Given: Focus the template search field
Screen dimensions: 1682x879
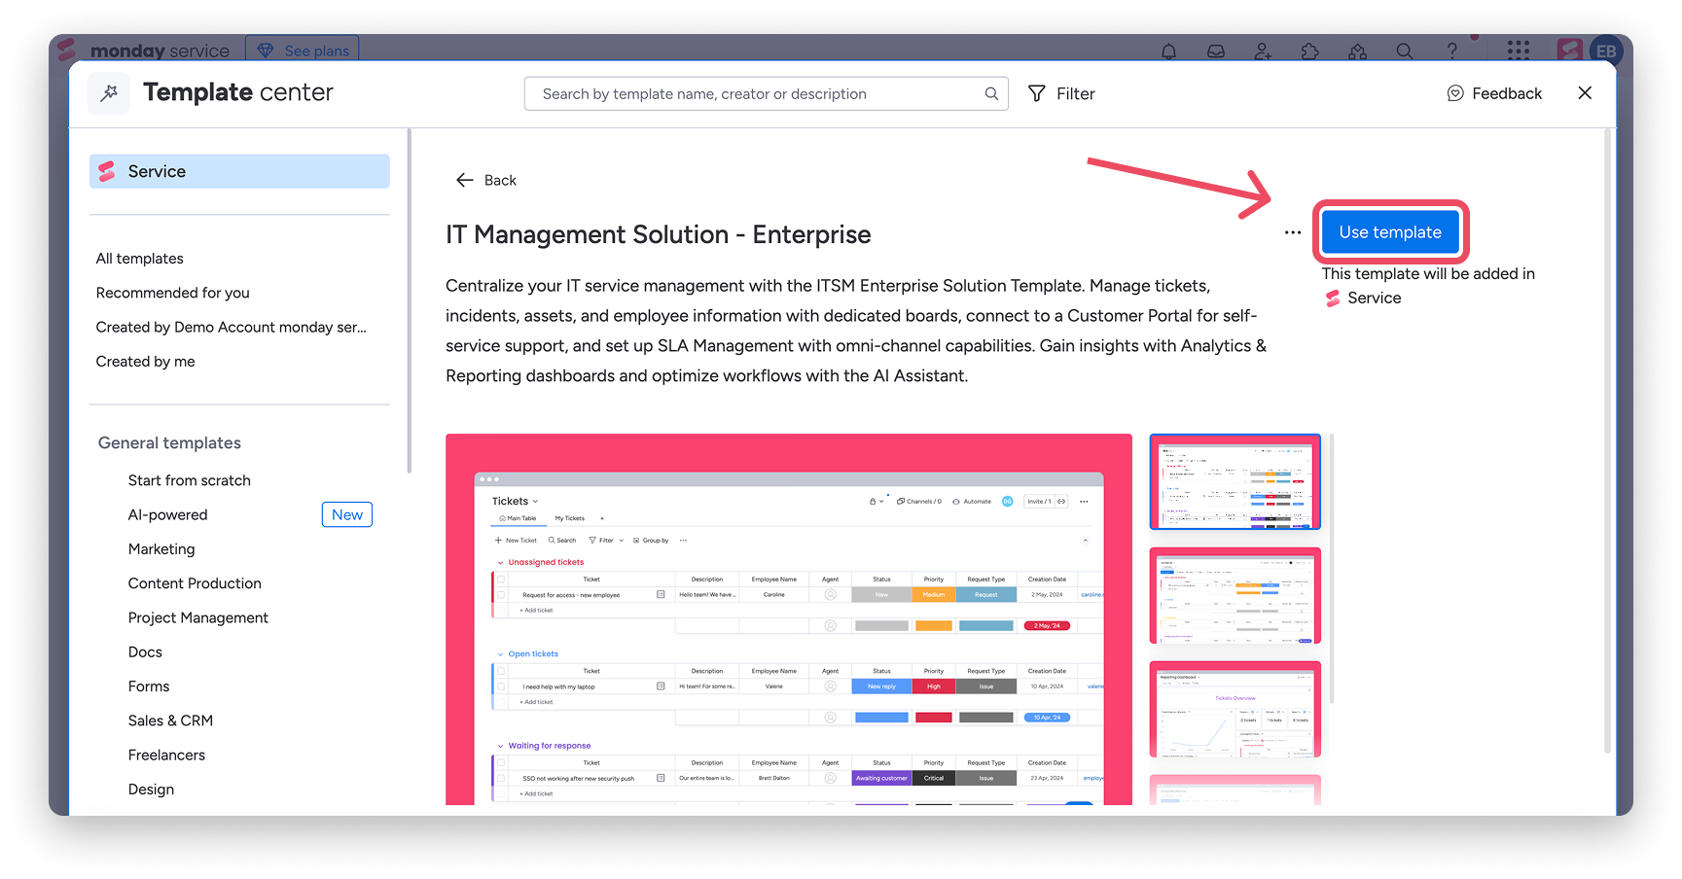Looking at the screenshot, I should [x=766, y=93].
